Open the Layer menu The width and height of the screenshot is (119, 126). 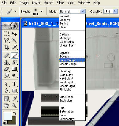[36, 3]
